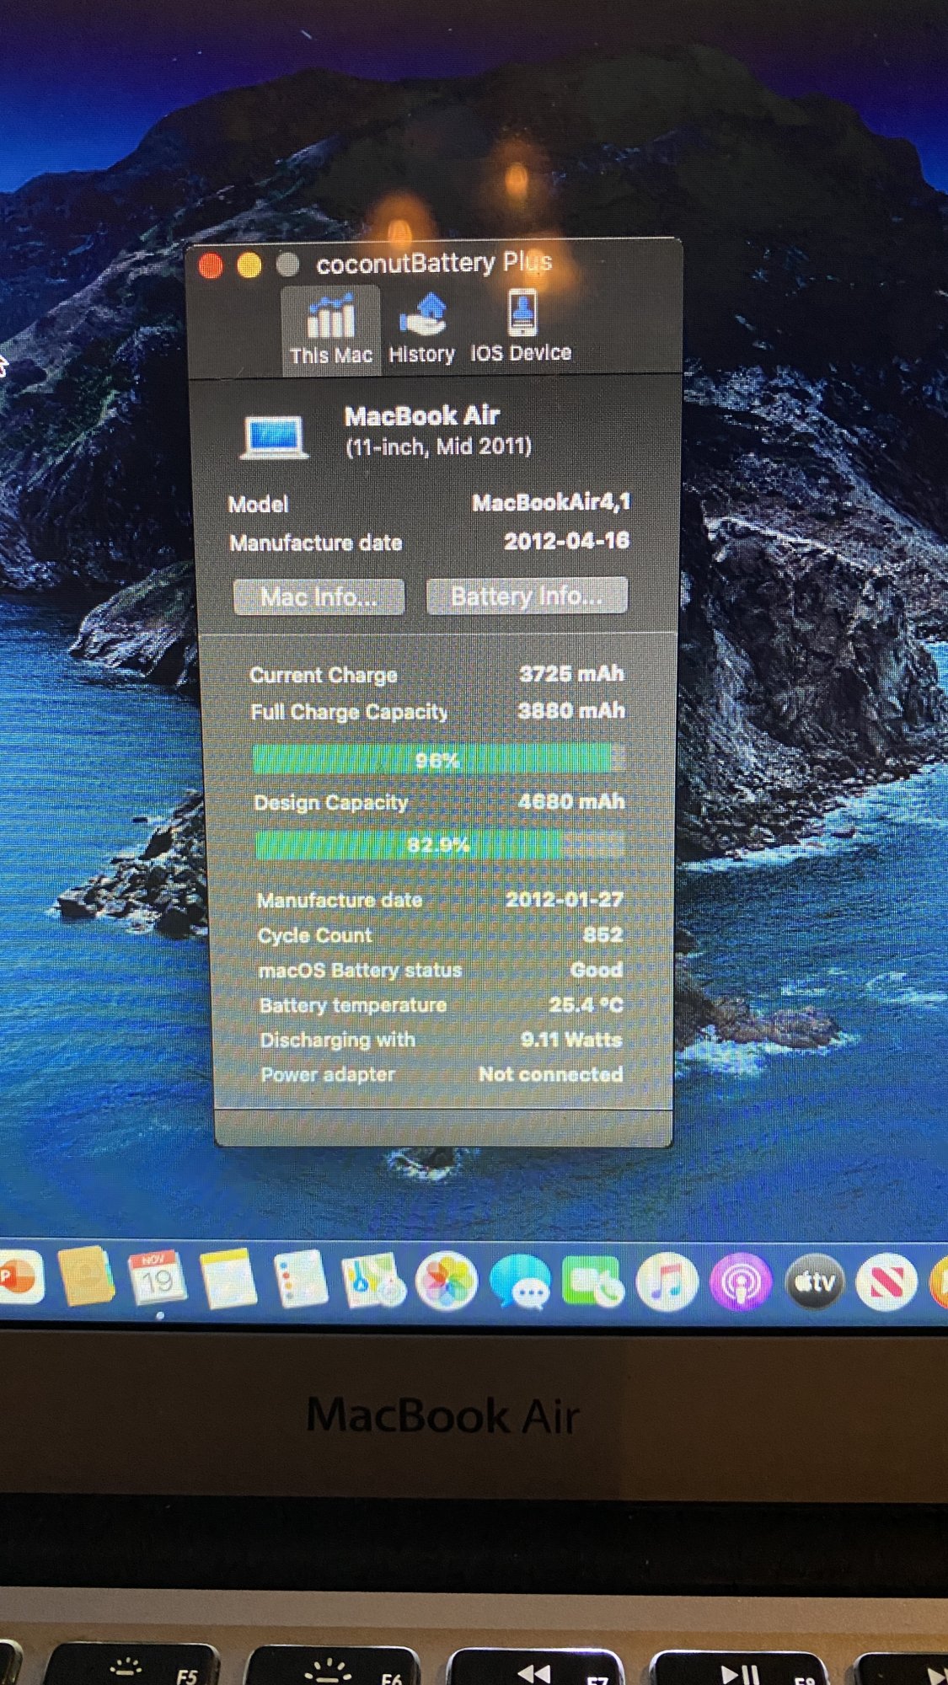Select the 2012-01-27 battery manufacture date

[x=564, y=900]
